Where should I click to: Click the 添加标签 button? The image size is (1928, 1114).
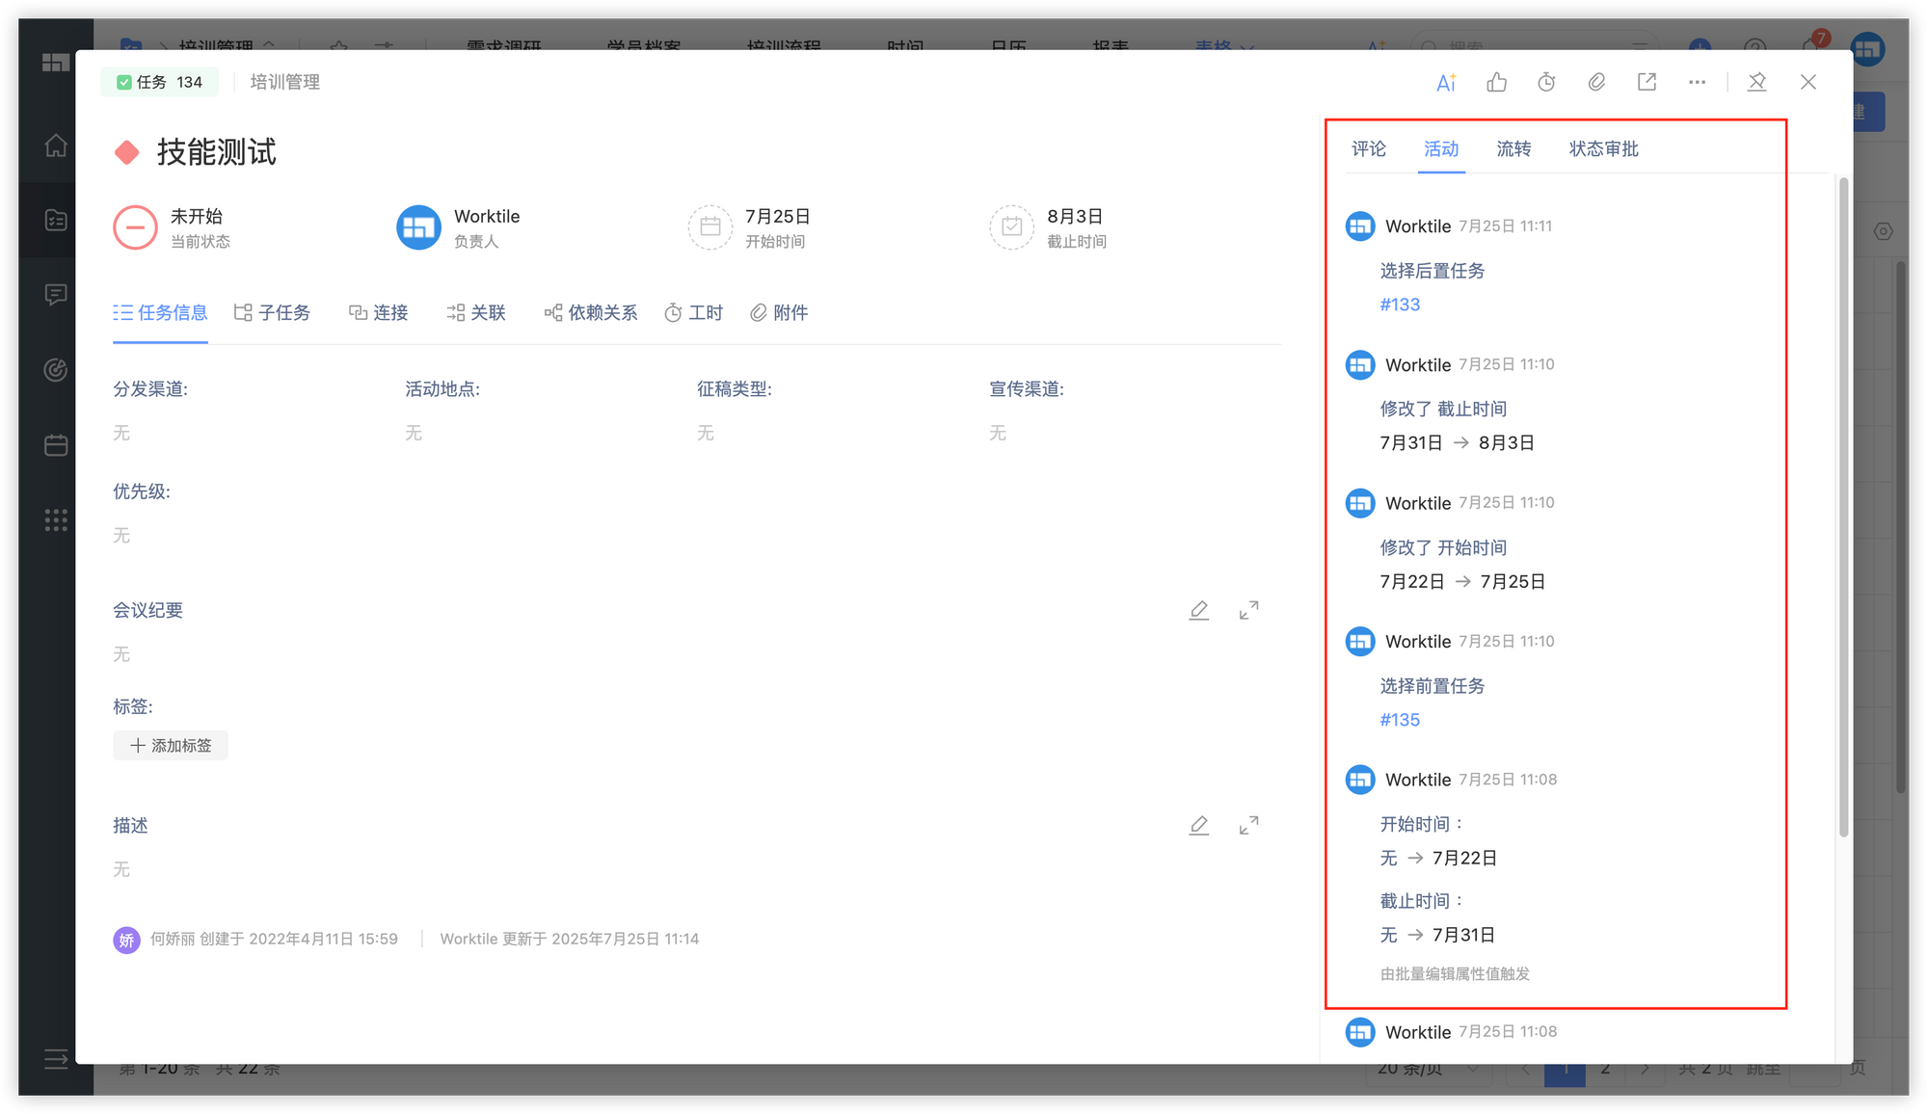(x=171, y=746)
